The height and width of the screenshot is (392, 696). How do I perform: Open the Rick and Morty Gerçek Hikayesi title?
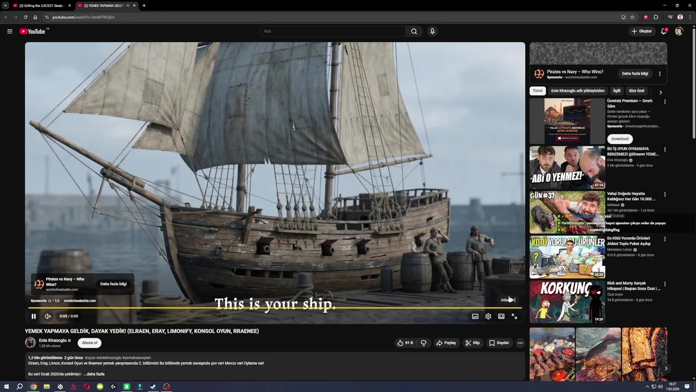click(633, 286)
